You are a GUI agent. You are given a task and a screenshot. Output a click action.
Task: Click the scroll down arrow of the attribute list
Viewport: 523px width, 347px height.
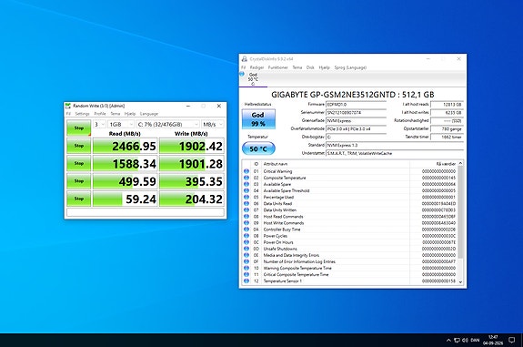click(460, 281)
